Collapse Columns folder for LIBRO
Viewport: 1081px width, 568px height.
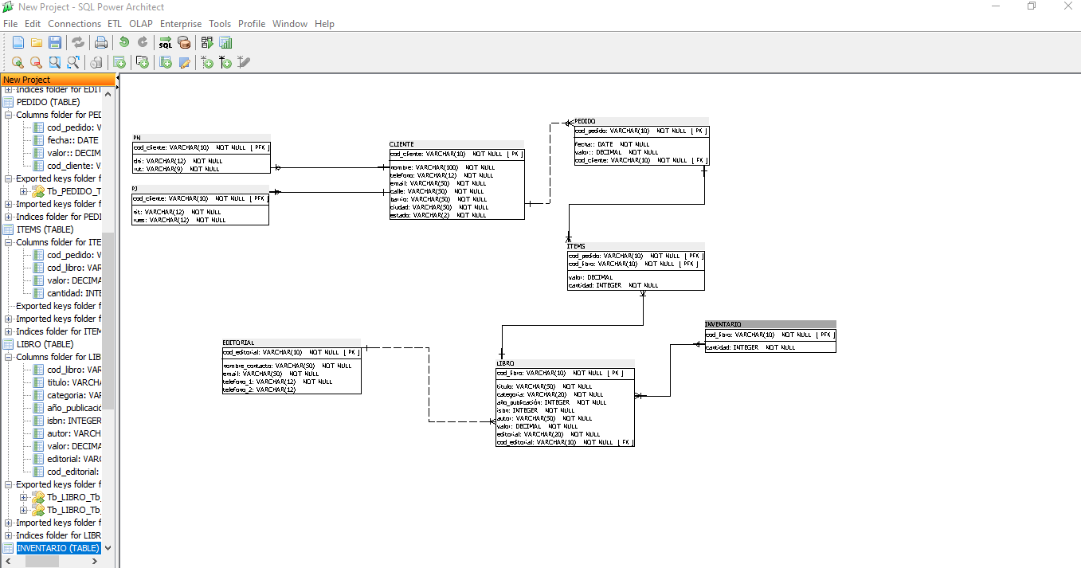[x=9, y=357]
